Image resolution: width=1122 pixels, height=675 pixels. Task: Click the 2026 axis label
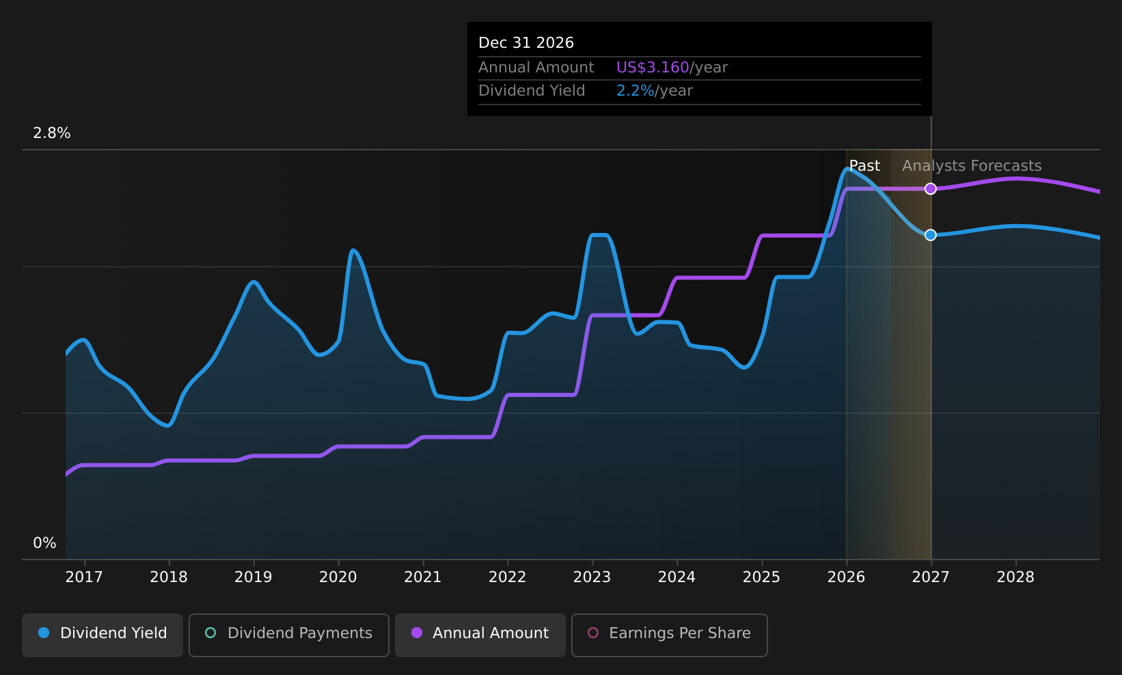[847, 577]
